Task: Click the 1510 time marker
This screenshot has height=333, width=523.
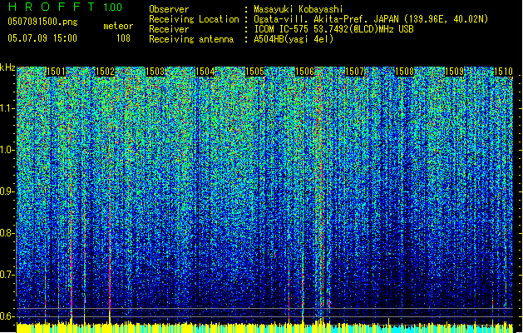Action: (x=503, y=72)
